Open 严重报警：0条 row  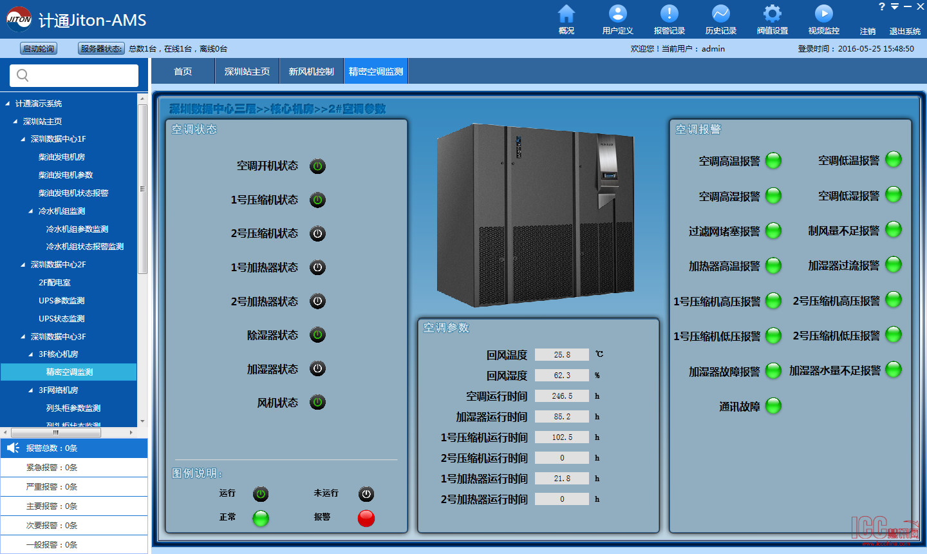[74, 487]
